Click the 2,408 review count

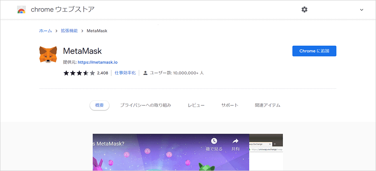click(102, 73)
